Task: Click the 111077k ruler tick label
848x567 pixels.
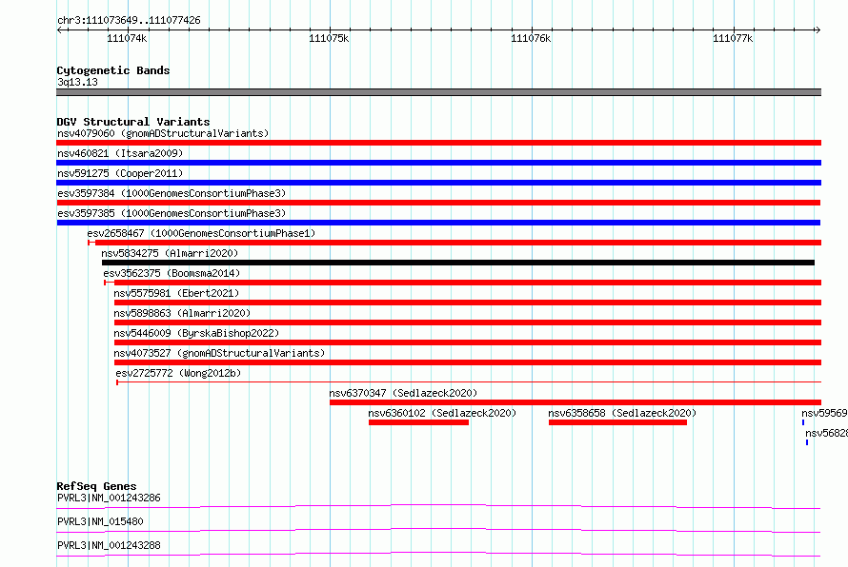Action: click(733, 38)
